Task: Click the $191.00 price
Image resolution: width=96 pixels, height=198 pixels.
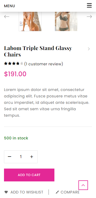Action: tap(15, 74)
